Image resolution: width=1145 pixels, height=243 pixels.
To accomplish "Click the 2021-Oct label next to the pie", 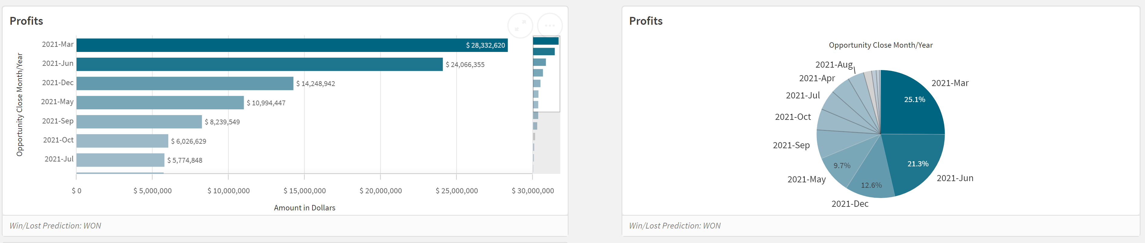I will pyautogui.click(x=793, y=117).
